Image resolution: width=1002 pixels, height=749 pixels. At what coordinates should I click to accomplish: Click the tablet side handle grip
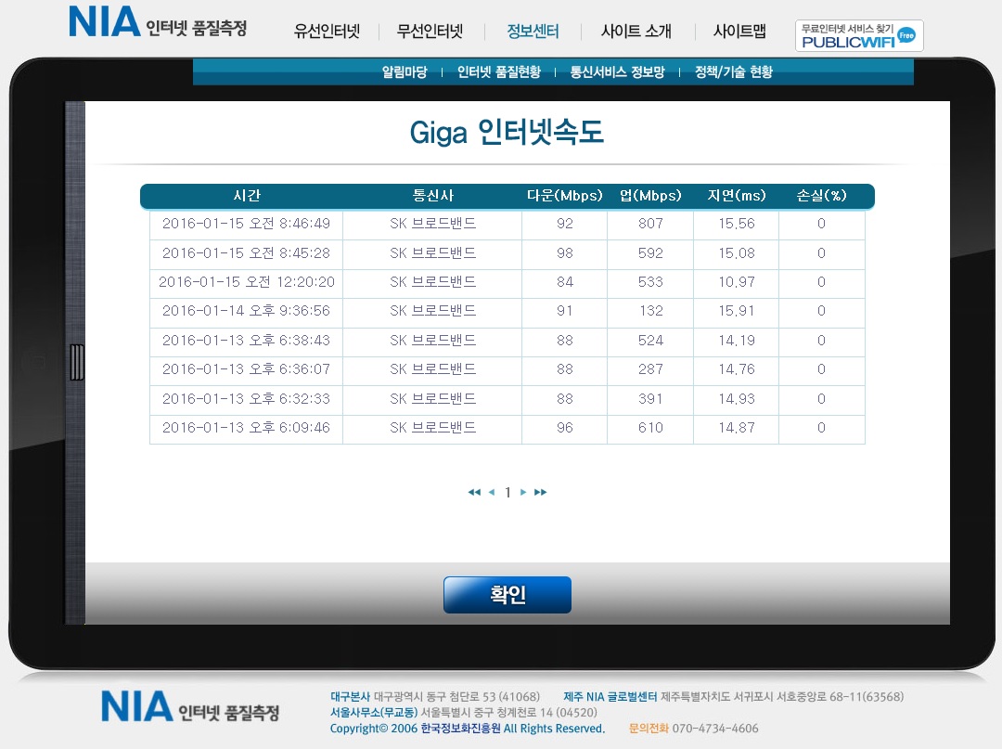(x=76, y=362)
